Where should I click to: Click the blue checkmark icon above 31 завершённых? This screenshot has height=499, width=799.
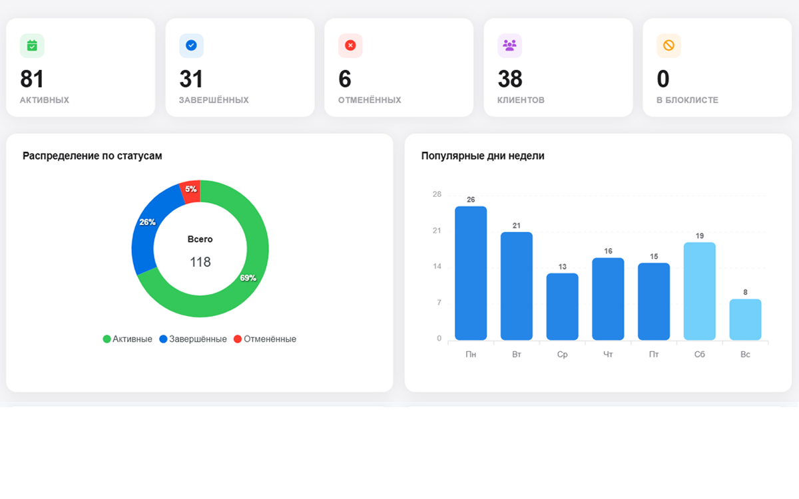tap(191, 45)
